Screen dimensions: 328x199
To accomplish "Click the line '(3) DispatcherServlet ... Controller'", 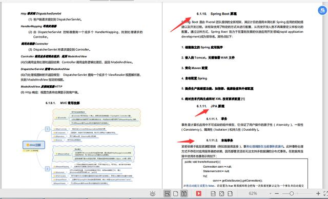I will [59, 50].
